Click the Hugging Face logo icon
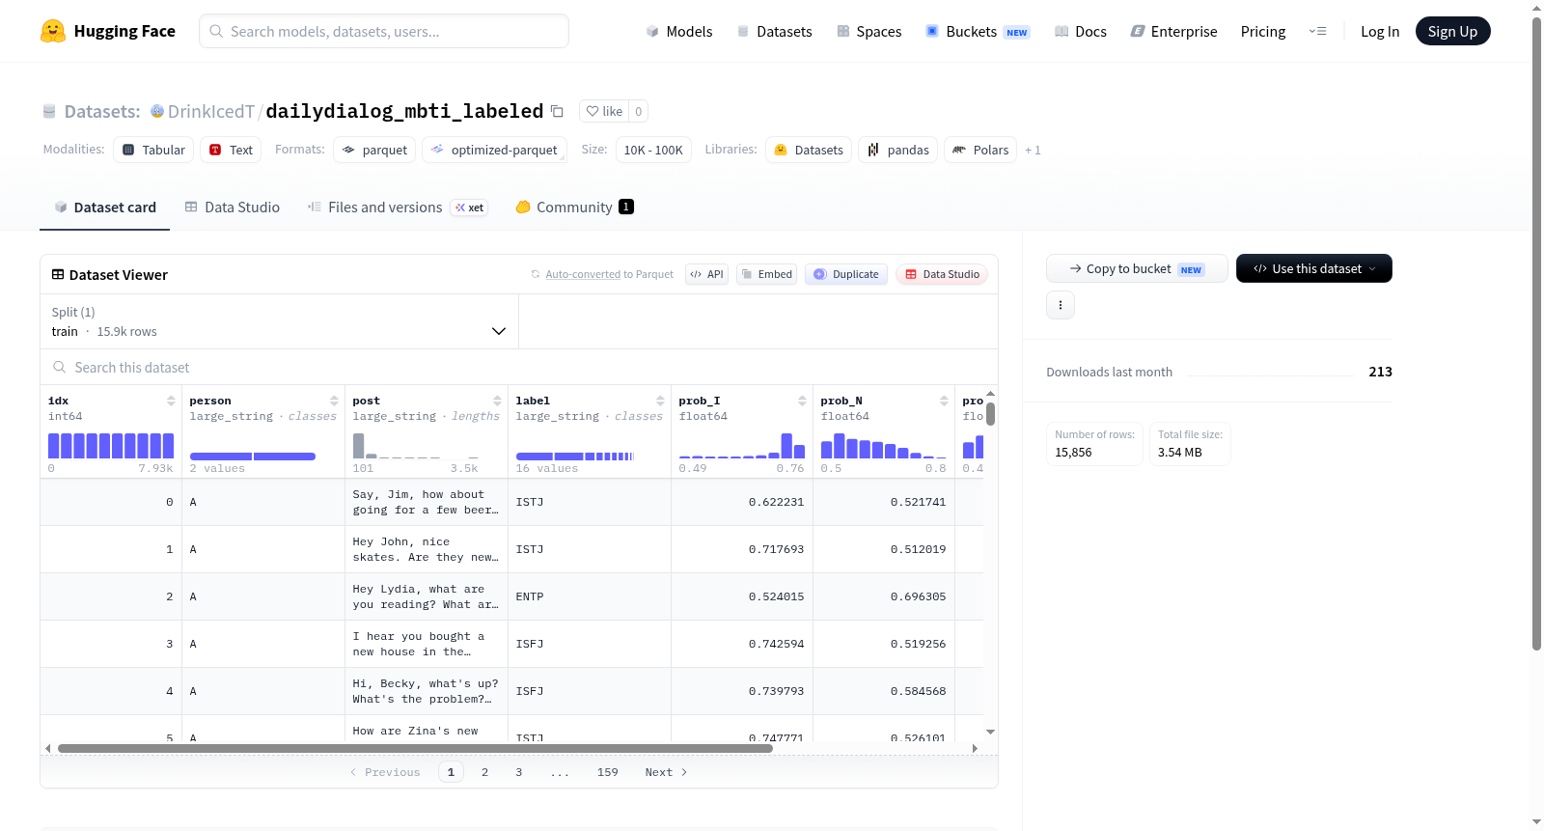Viewport: 1544px width, 831px height. [53, 31]
